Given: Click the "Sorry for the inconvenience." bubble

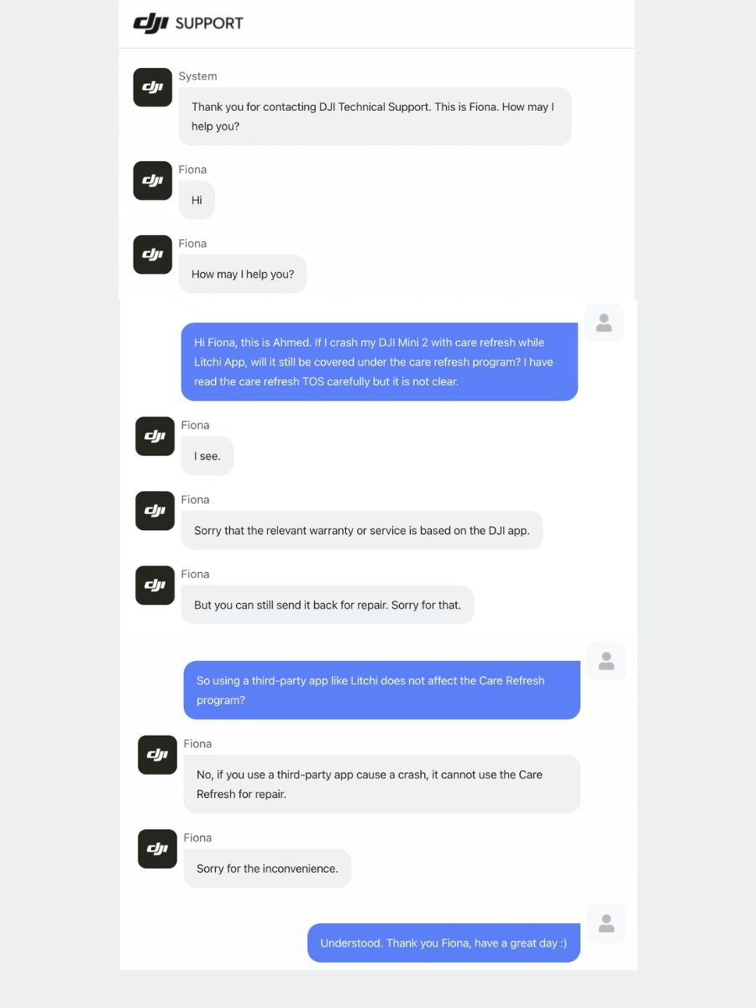Looking at the screenshot, I should (x=267, y=869).
